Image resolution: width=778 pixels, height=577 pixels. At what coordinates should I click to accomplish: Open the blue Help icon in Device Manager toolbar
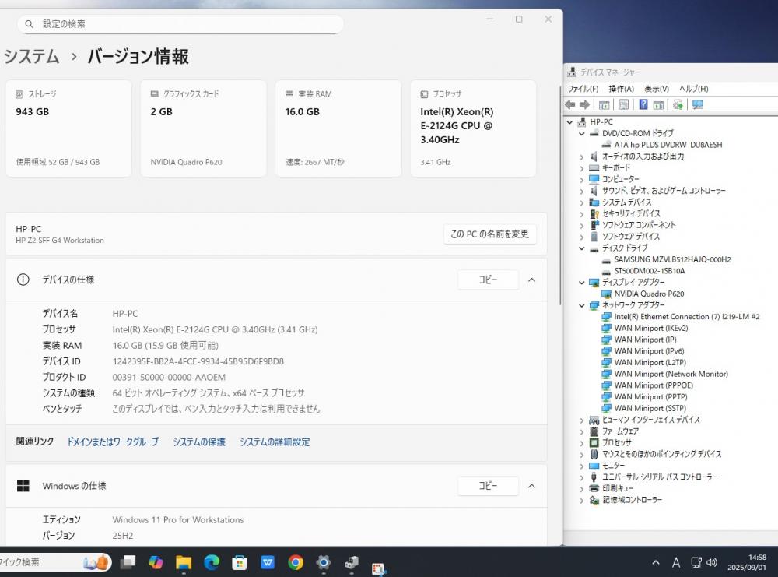tap(643, 104)
